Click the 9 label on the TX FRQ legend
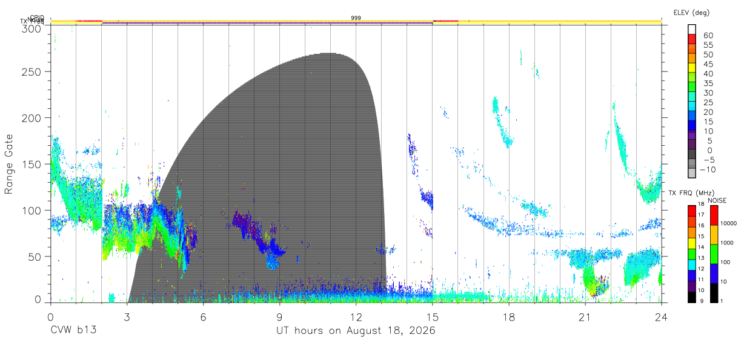Viewport: 744px width, 343px height. pyautogui.click(x=702, y=301)
